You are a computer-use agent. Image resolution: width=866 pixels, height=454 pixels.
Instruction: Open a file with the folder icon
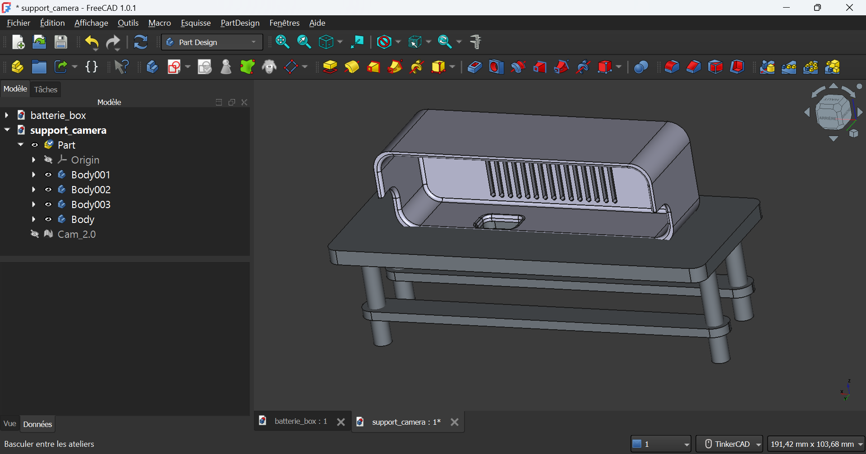39,42
